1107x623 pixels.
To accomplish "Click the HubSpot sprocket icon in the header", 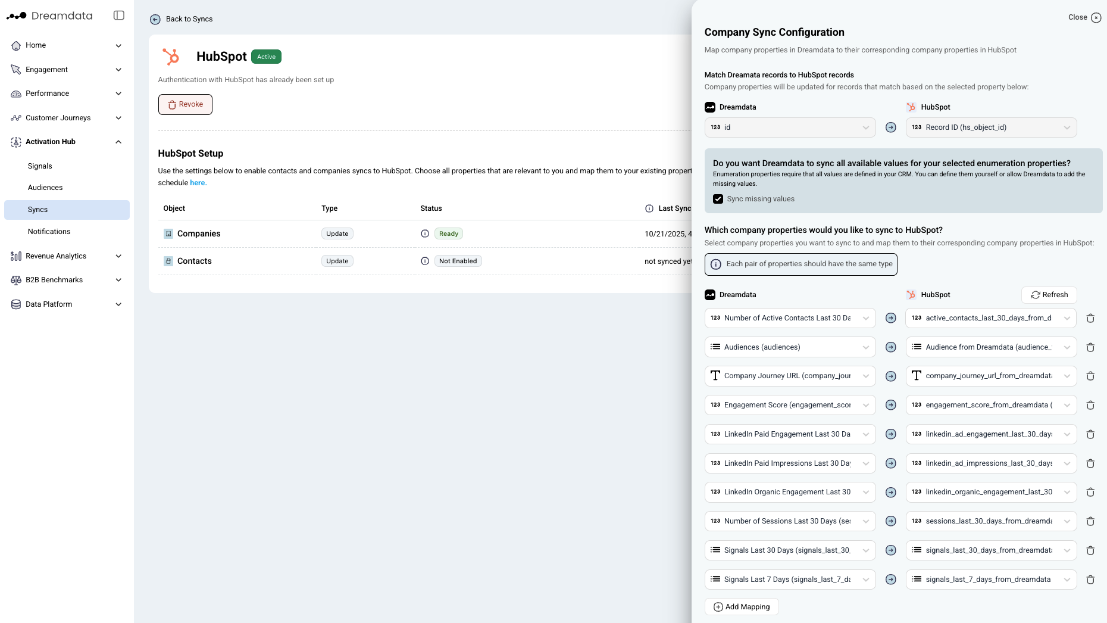I will 171,56.
